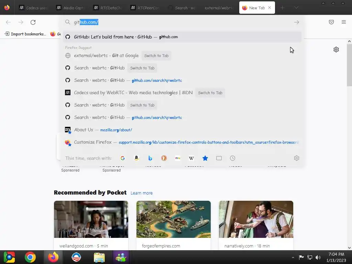Viewport: 352px width, 264px height.
Task: Switch to RTCDataChannel tab
Action: 108,8
